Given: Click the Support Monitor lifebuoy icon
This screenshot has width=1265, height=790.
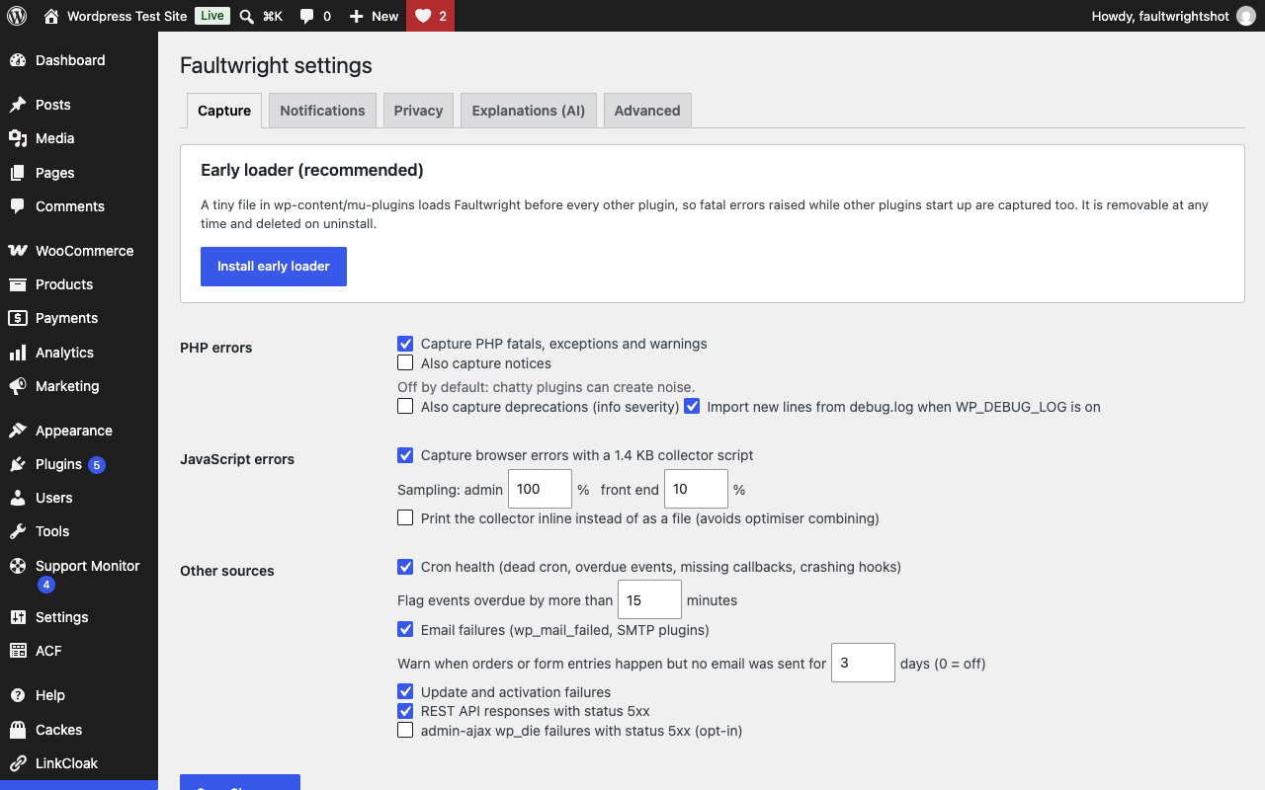Looking at the screenshot, I should tap(18, 566).
